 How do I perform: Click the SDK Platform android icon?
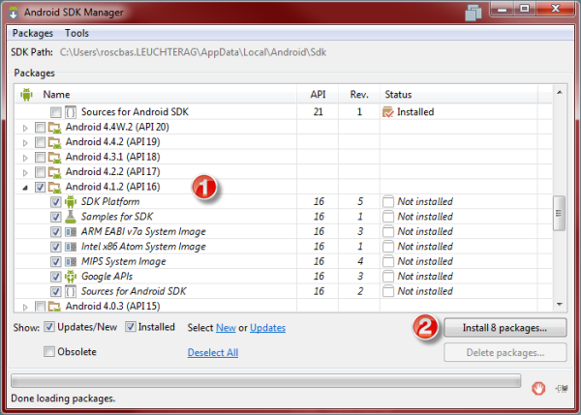[x=71, y=202]
